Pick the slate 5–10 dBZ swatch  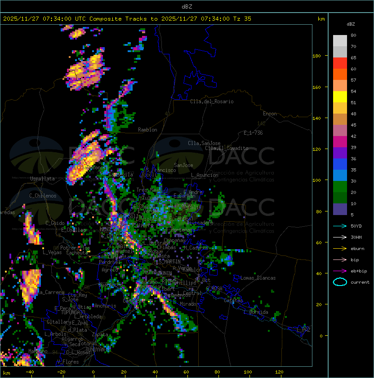click(340, 209)
